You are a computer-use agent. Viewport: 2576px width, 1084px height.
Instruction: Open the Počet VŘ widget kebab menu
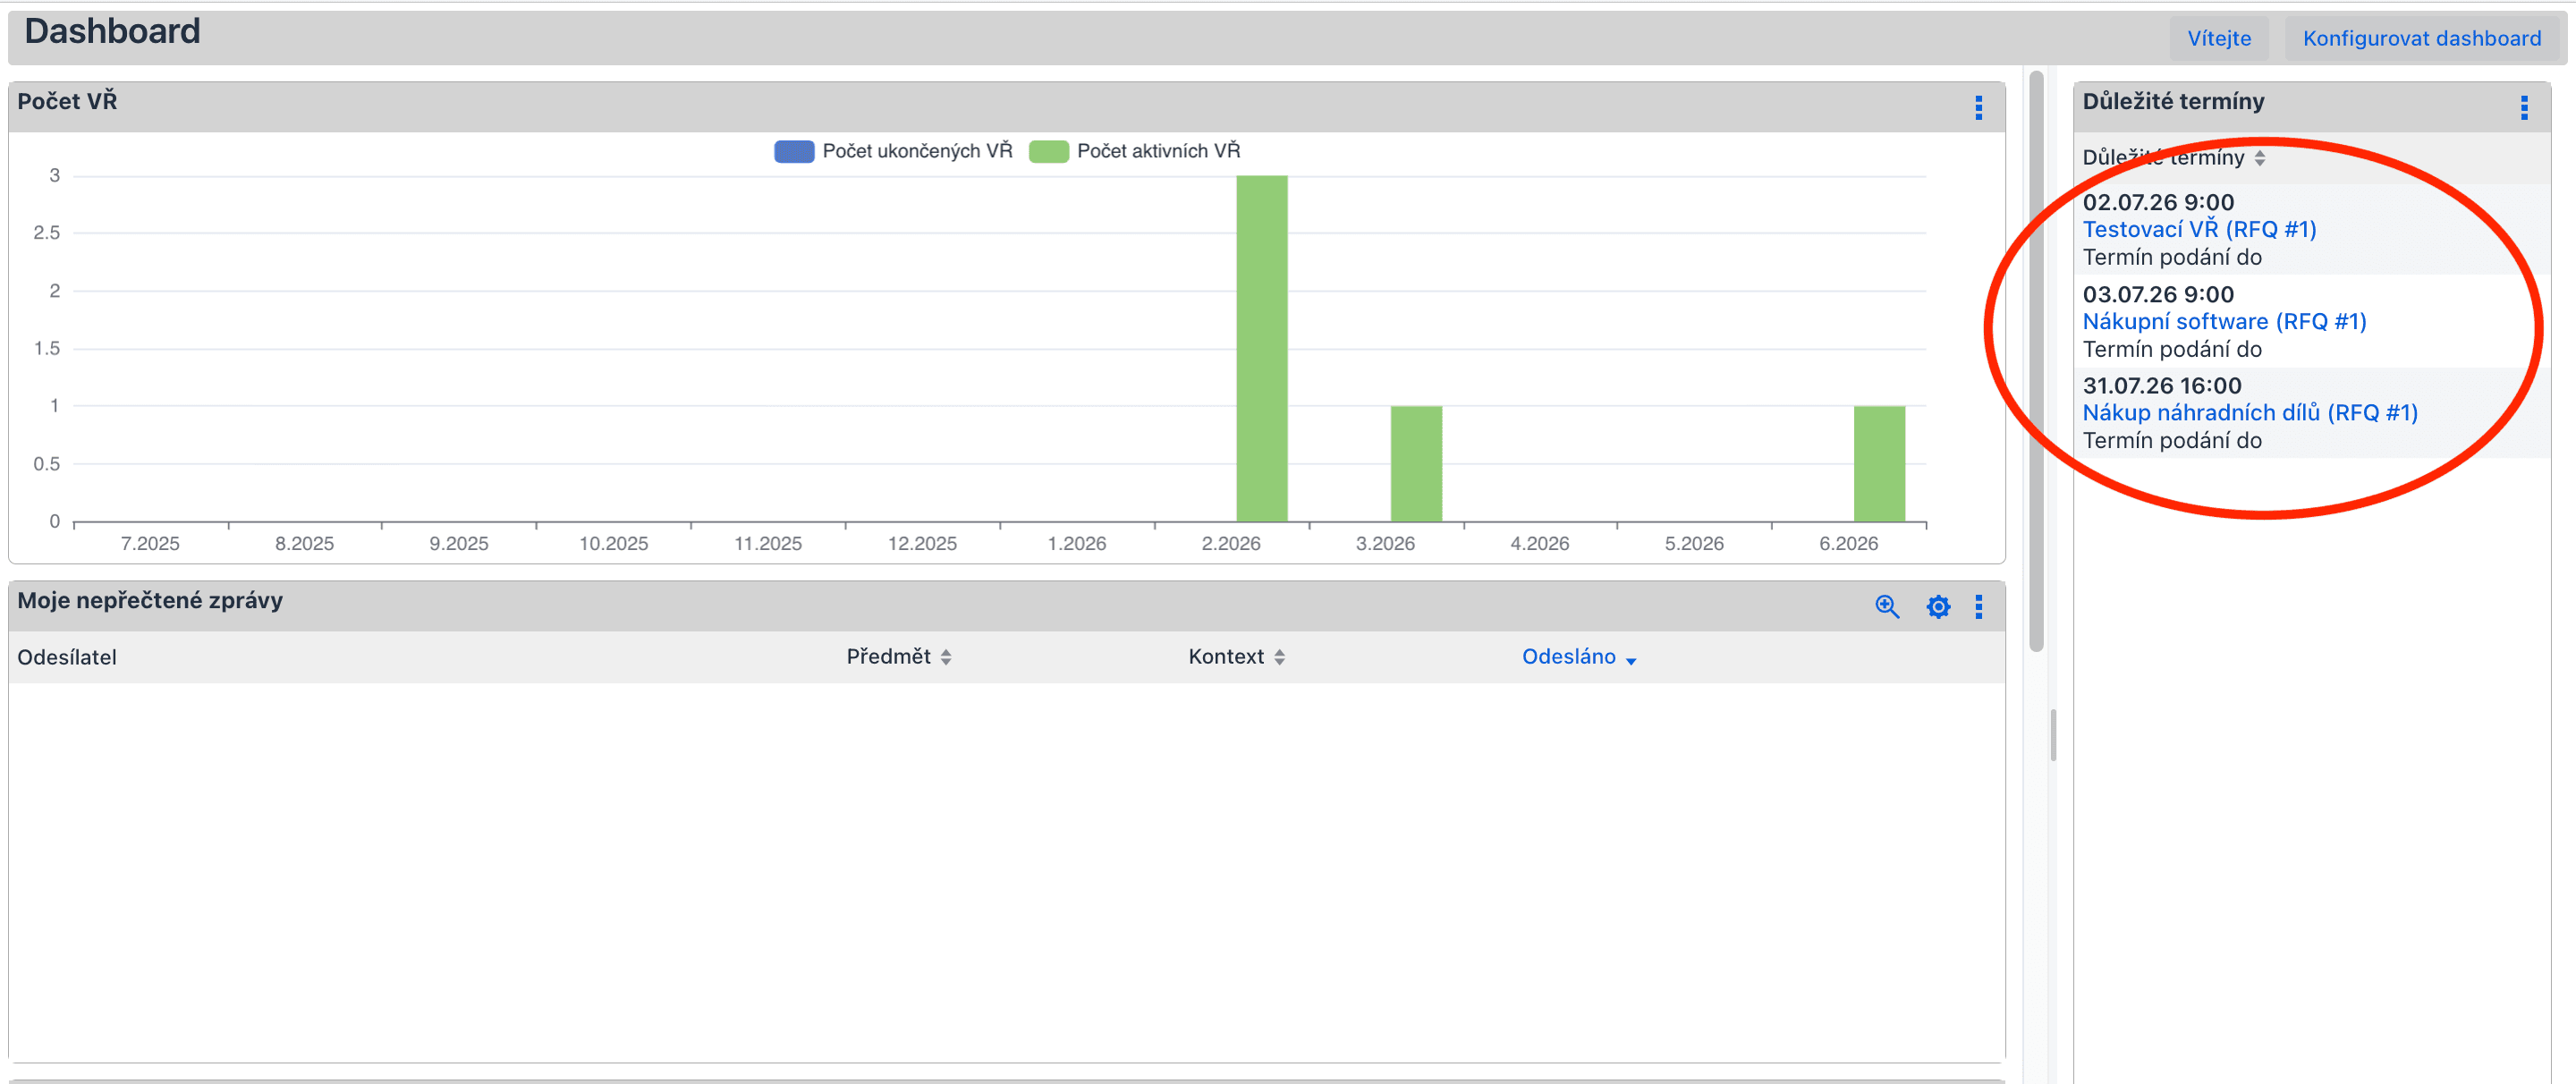[x=1978, y=108]
